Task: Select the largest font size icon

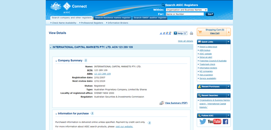Action: pyautogui.click(x=170, y=33)
